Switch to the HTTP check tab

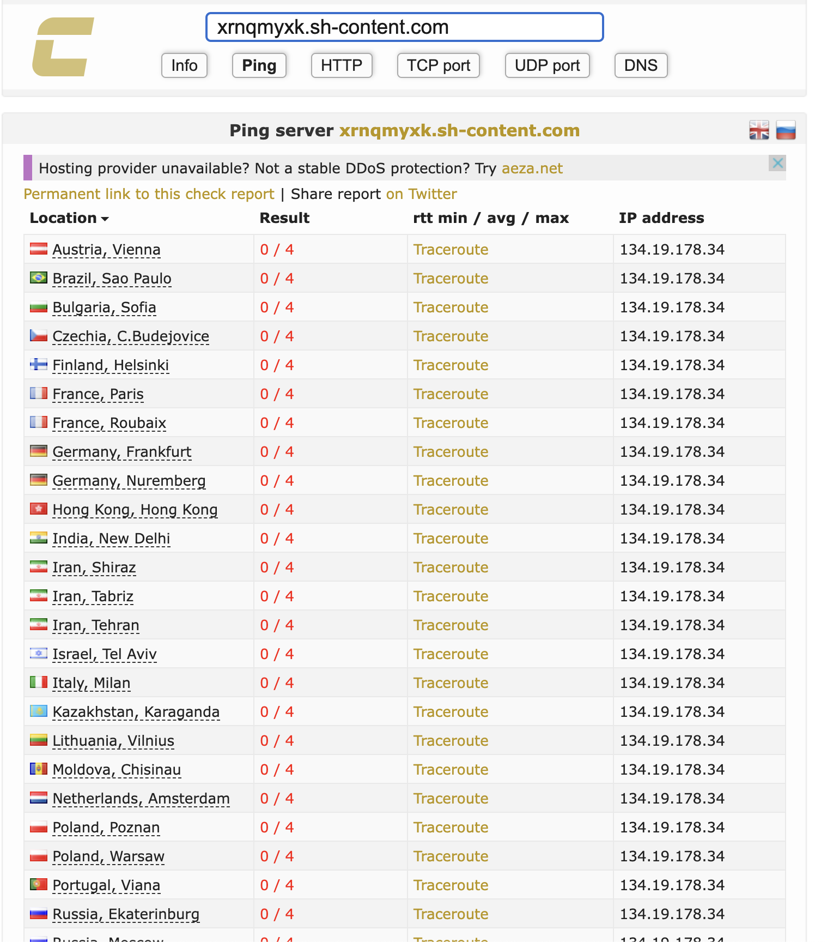(x=342, y=65)
